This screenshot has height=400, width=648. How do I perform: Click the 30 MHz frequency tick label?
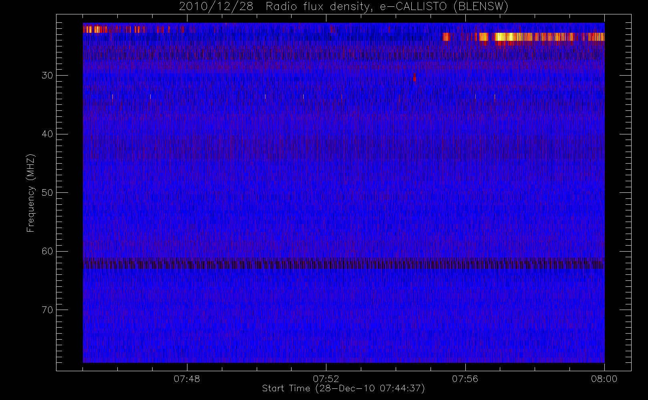[x=47, y=76]
